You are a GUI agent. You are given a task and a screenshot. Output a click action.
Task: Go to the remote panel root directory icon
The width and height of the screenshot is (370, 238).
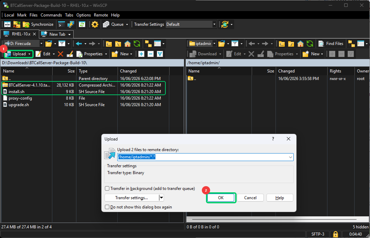pos(291,44)
